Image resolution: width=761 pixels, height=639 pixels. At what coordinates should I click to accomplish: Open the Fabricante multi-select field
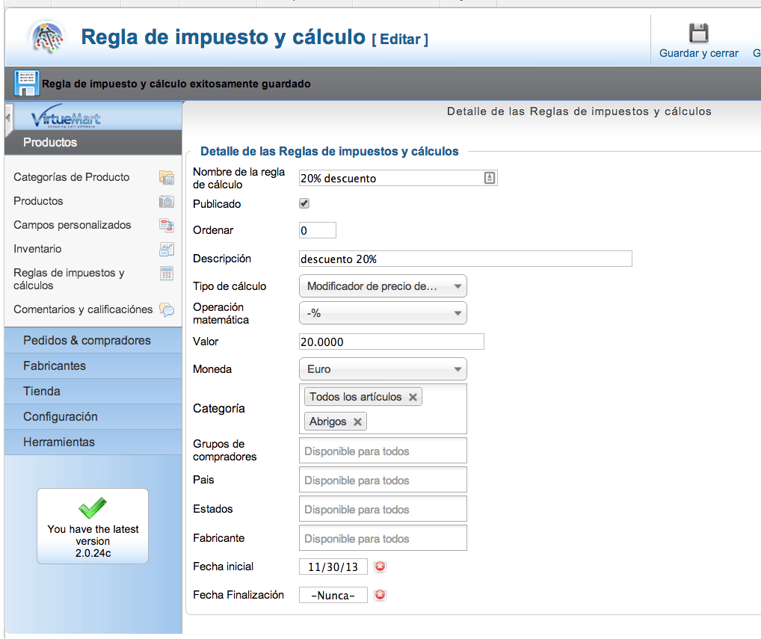click(x=383, y=538)
